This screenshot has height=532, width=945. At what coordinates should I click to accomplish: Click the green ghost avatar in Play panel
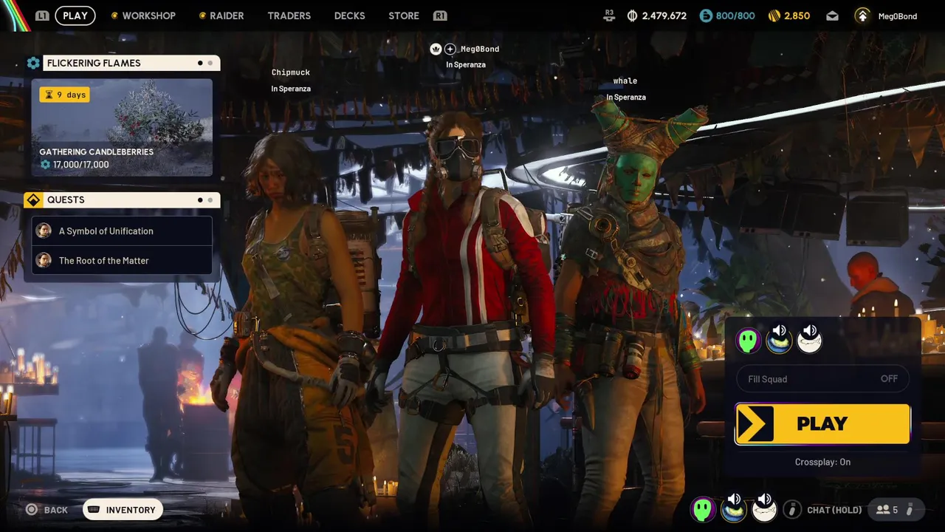pyautogui.click(x=749, y=341)
